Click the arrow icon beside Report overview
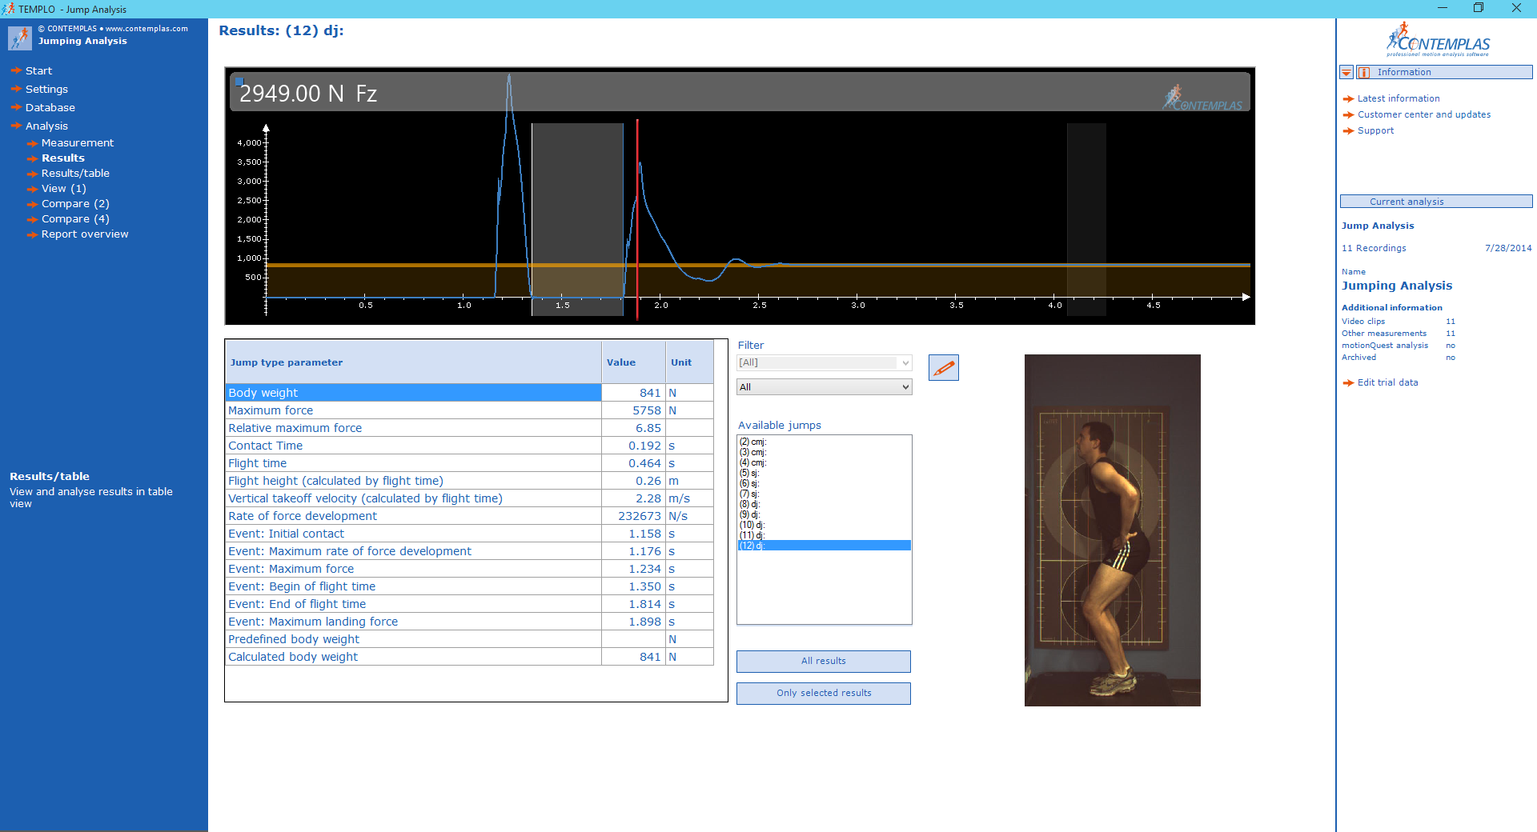Screen dimensions: 1537x832 point(32,235)
